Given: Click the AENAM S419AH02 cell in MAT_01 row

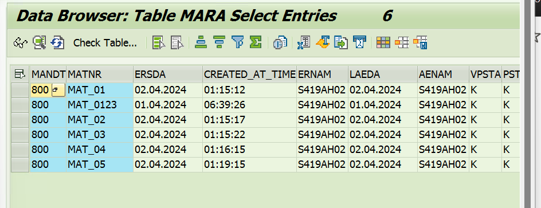Looking at the screenshot, I should [443, 91].
